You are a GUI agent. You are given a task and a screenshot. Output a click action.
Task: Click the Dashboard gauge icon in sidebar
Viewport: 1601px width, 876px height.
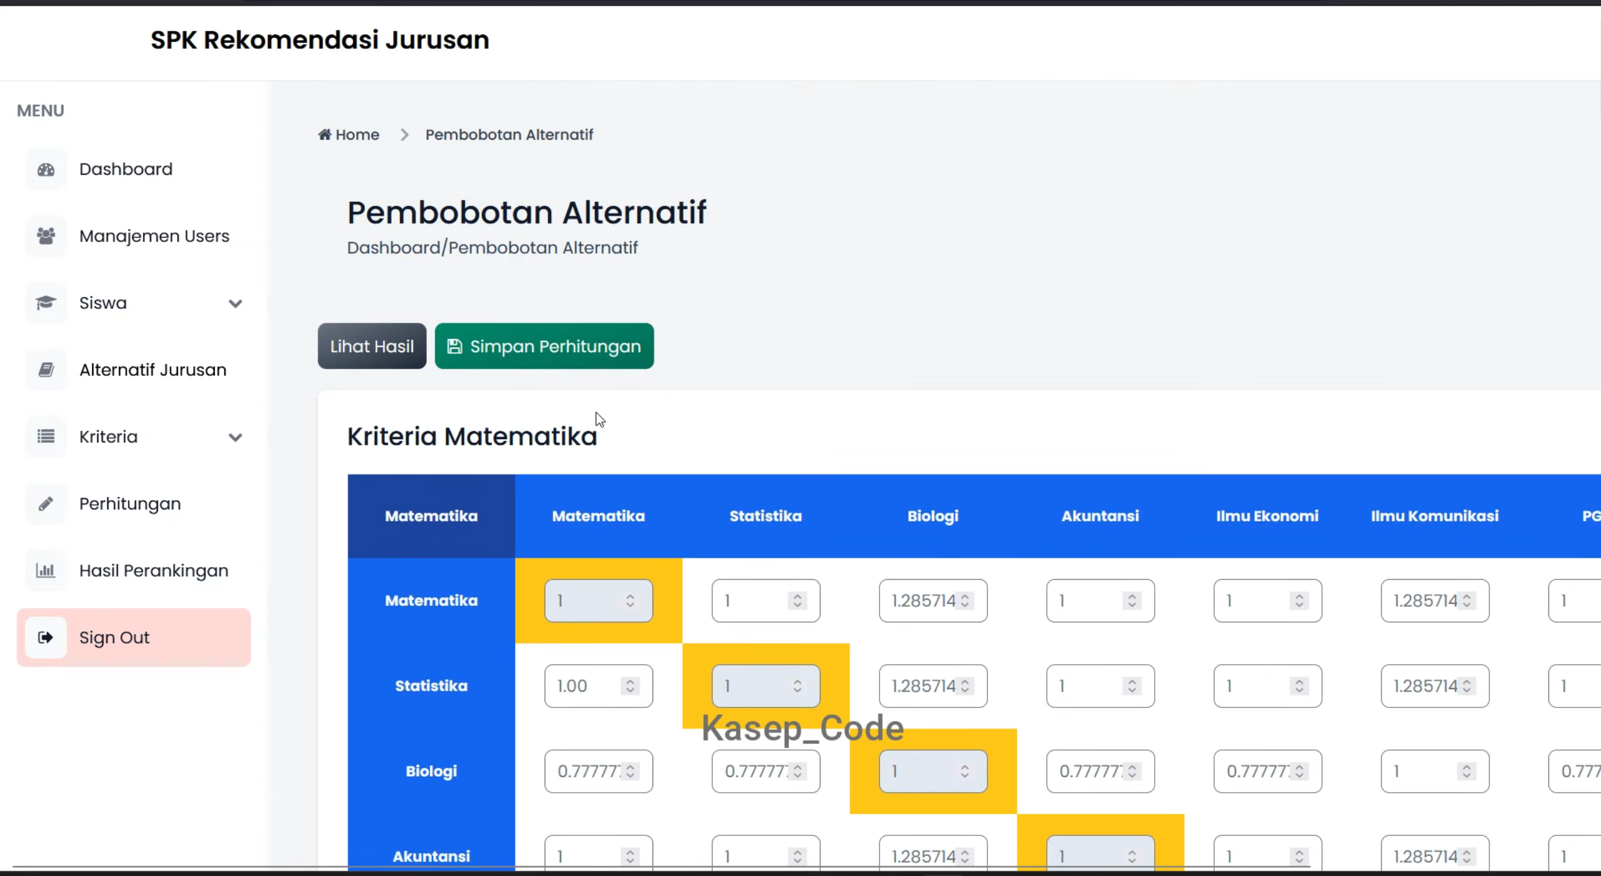[46, 169]
